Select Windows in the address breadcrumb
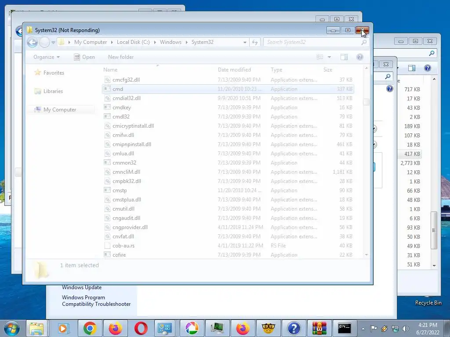The width and height of the screenshot is (450, 337). click(x=171, y=42)
